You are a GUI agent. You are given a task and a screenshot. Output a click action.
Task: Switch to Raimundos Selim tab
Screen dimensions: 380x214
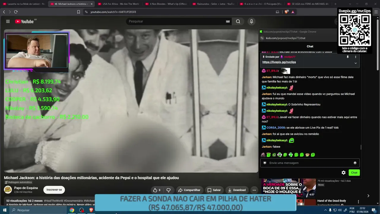[x=214, y=4]
